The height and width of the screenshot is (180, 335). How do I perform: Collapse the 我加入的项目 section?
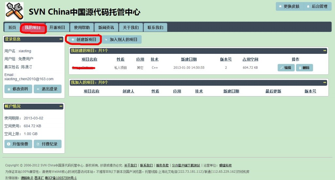(x=325, y=82)
